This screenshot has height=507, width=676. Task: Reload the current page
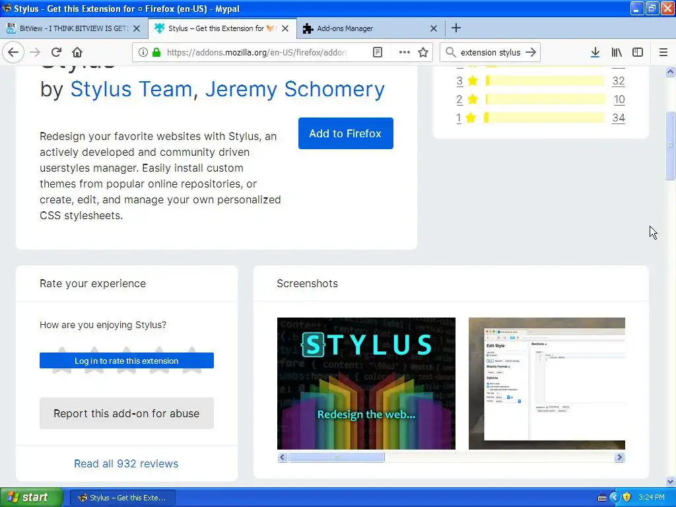(x=56, y=52)
